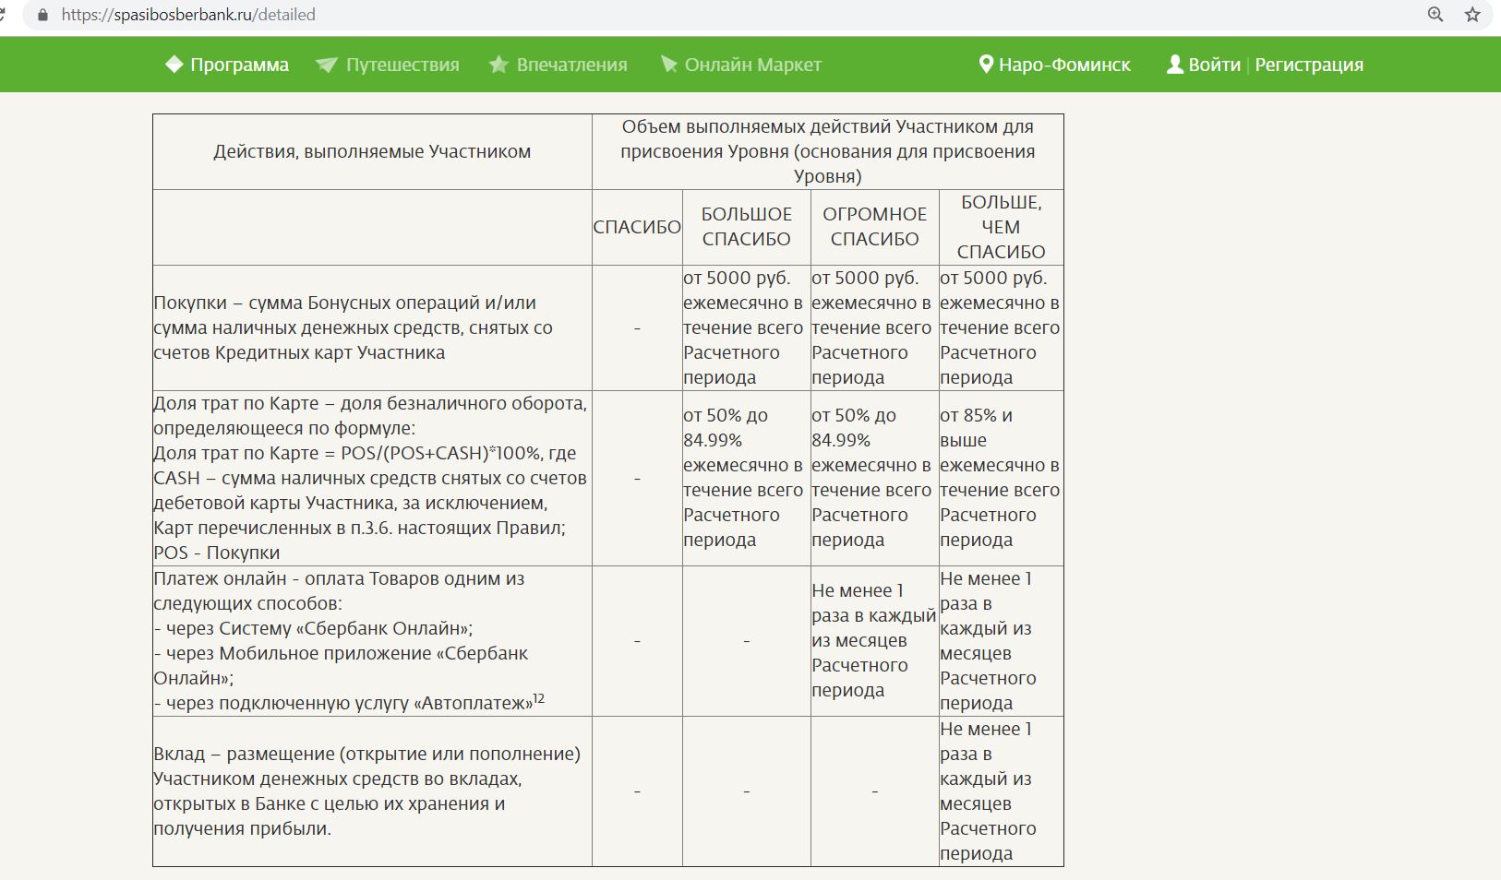Click "от 5000 руб." cell under ОГРОМНОЕ СПАСИБО
1501x880 pixels.
874,327
